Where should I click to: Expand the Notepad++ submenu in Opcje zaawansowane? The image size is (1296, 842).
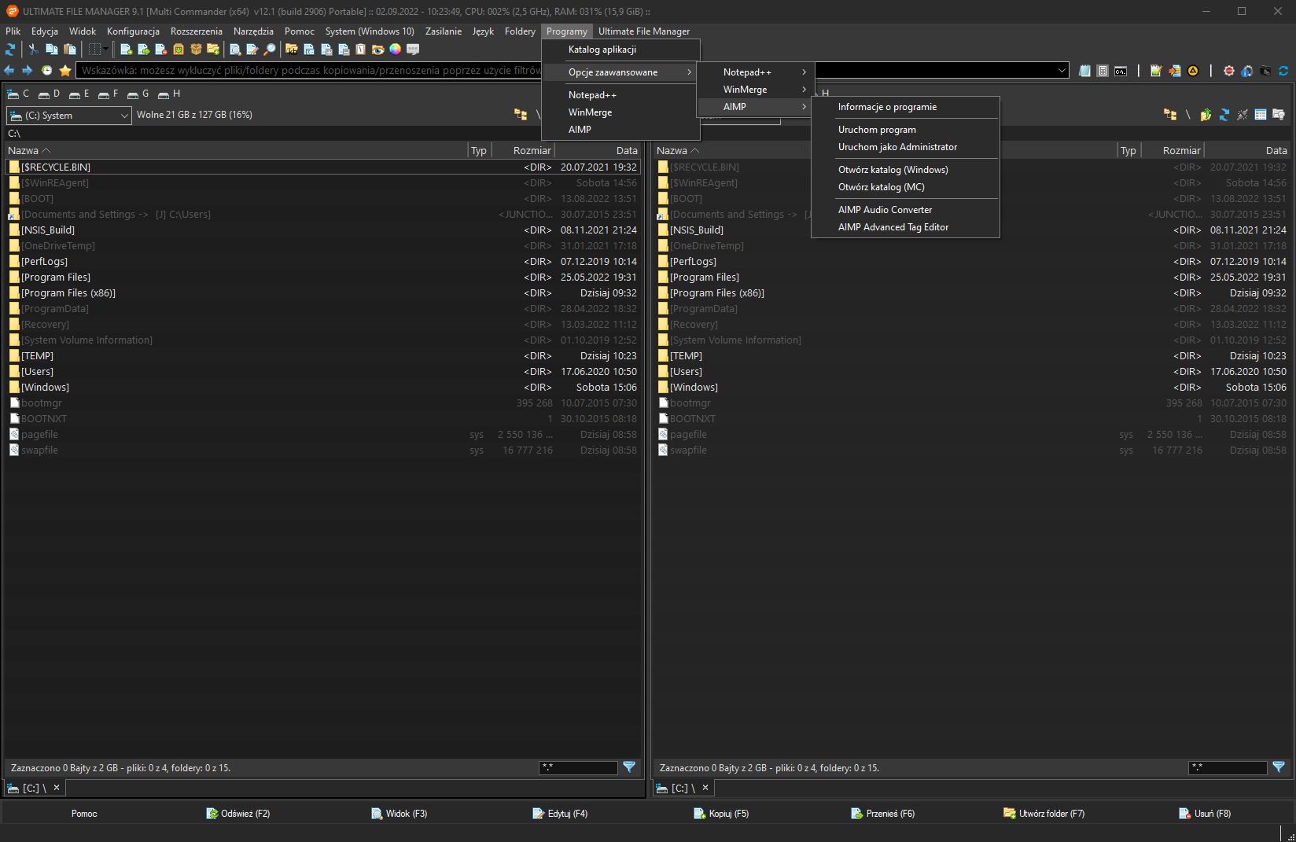click(x=755, y=72)
